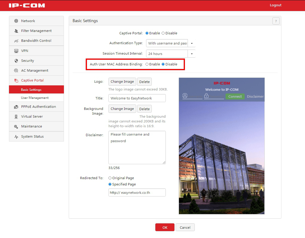Click the PPPoE Authentication icon

pyautogui.click(x=16, y=107)
